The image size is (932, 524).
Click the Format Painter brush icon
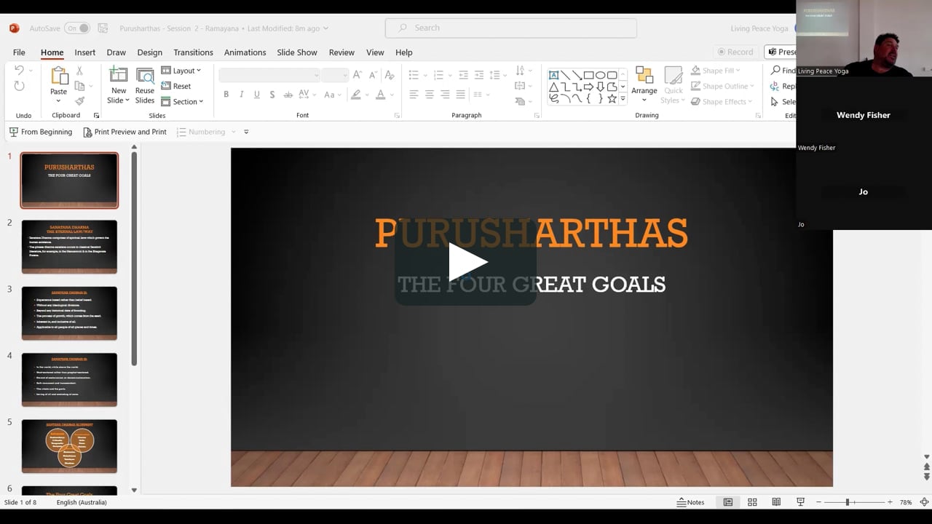click(x=80, y=101)
